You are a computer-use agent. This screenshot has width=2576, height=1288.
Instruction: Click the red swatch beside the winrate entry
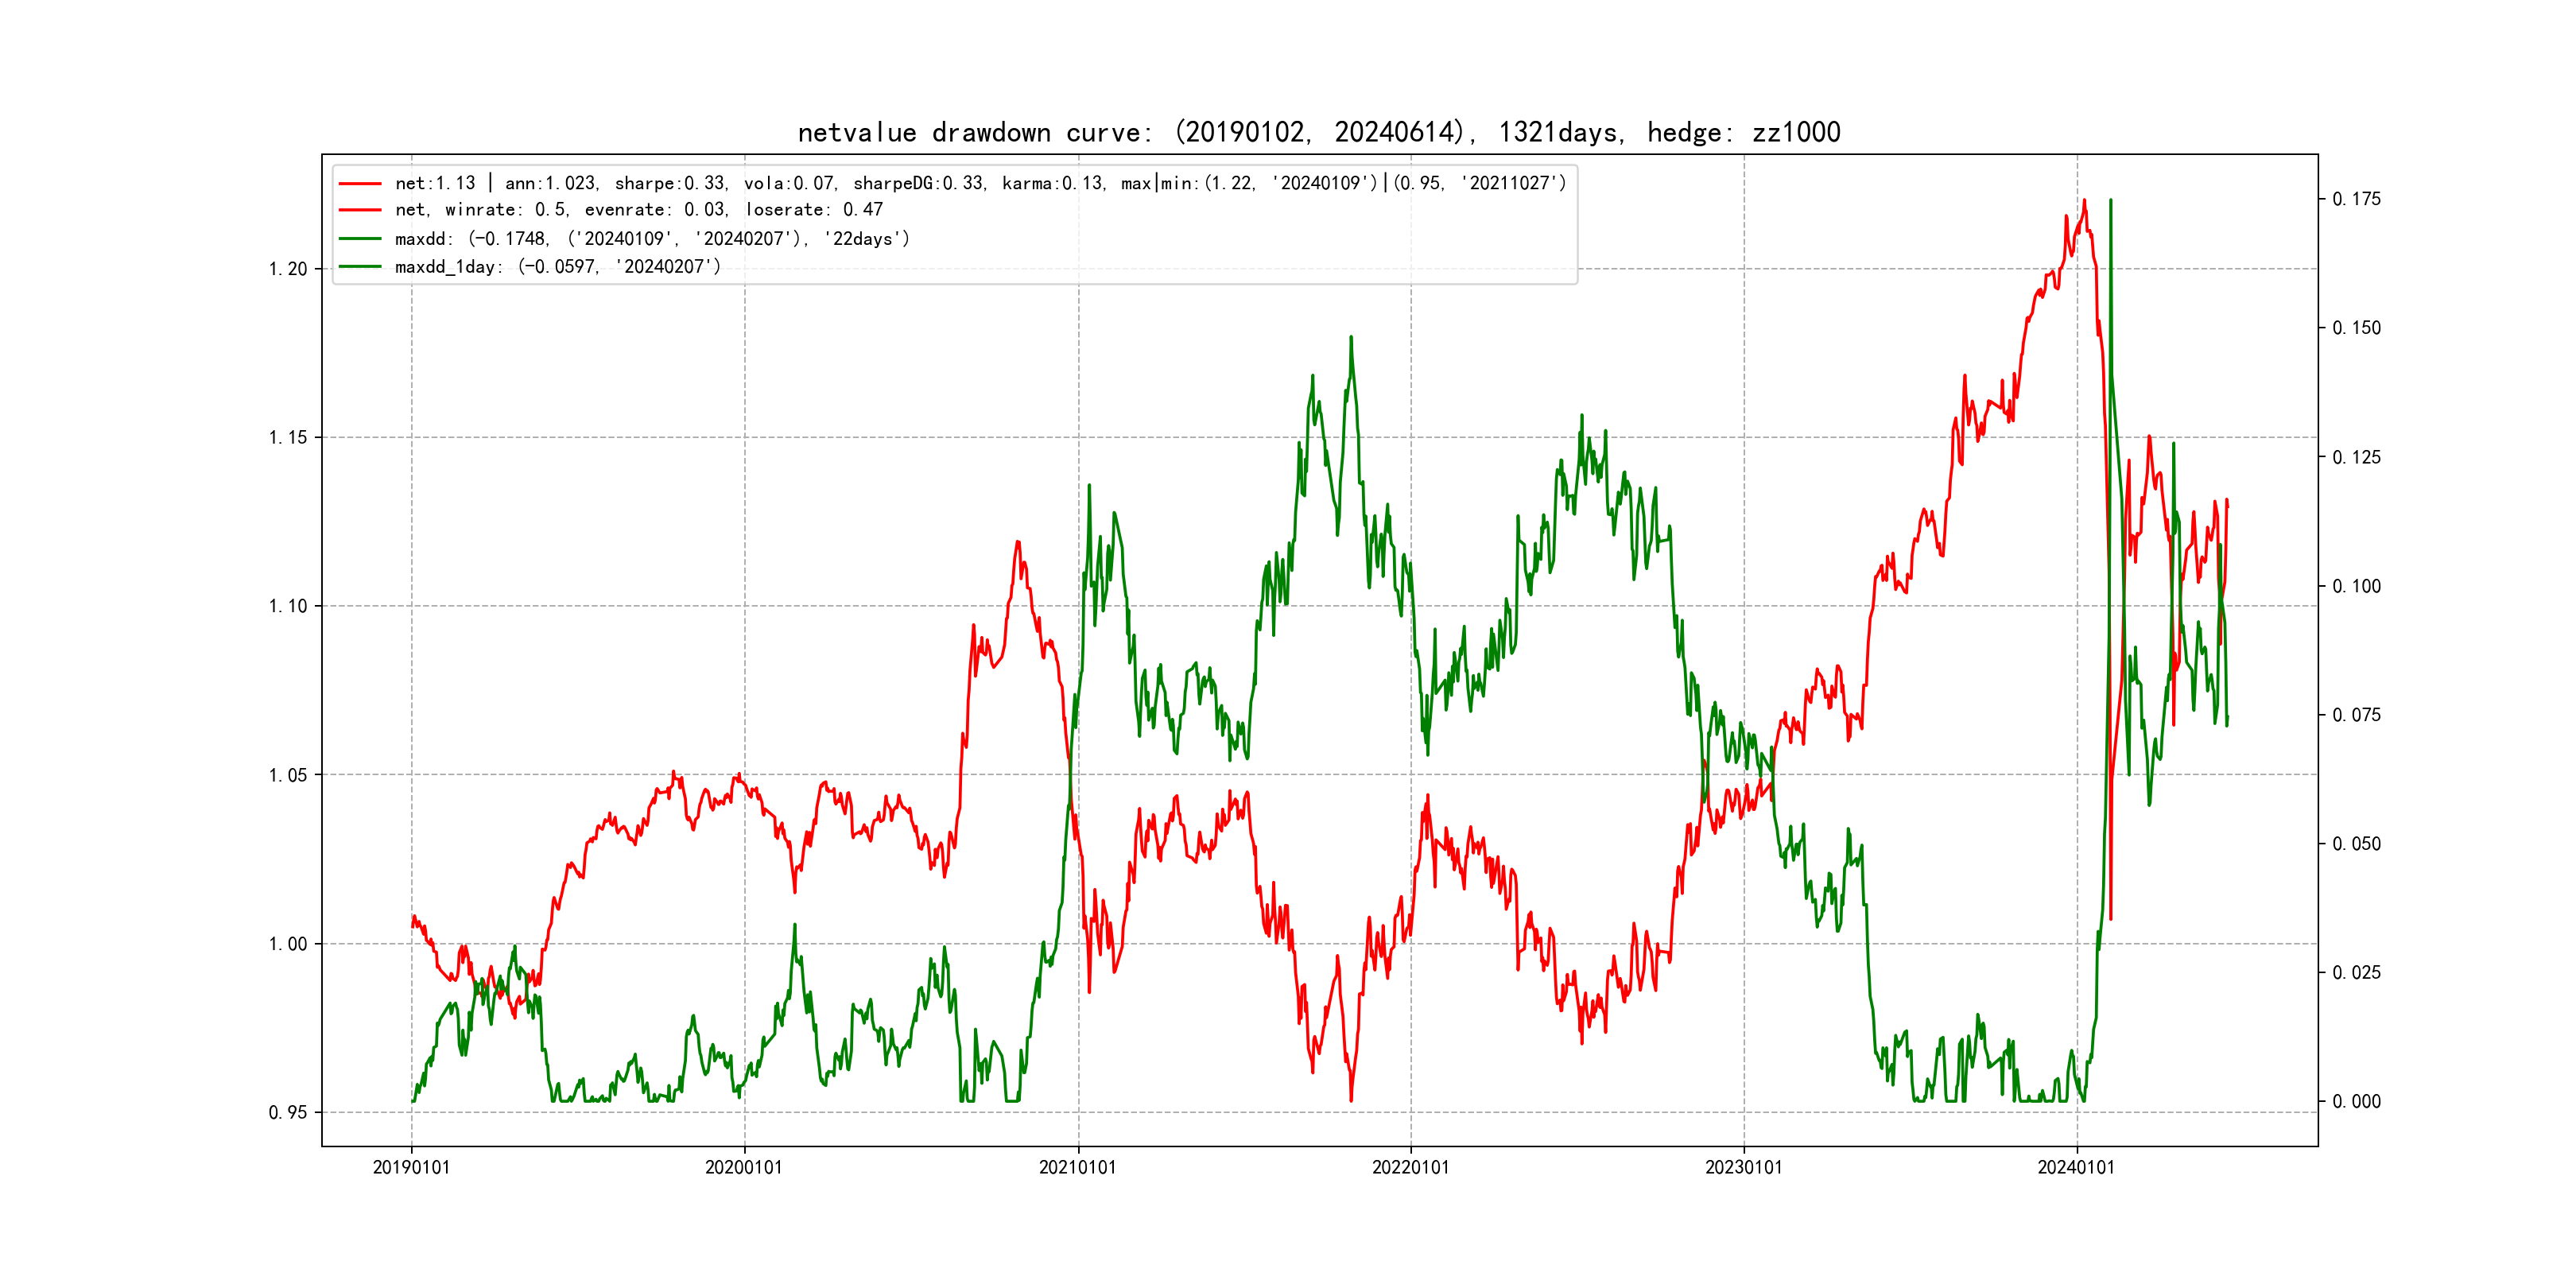(x=360, y=210)
